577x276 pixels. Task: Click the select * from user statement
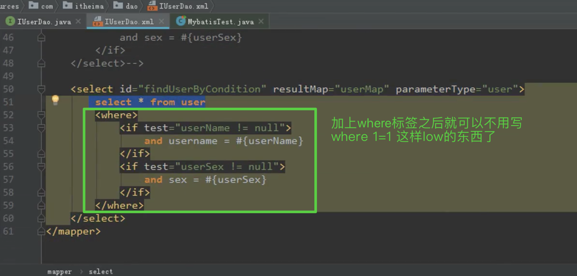(x=150, y=102)
